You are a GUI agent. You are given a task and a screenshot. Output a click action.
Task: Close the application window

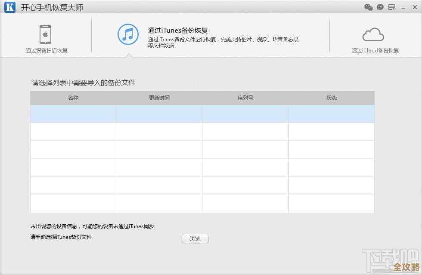tap(414, 7)
